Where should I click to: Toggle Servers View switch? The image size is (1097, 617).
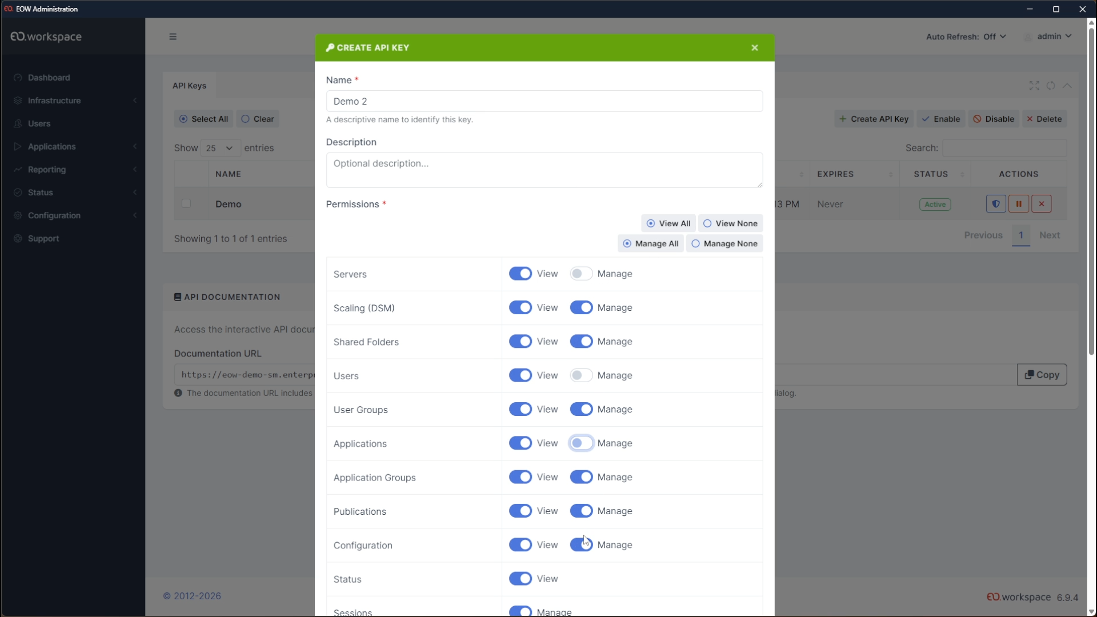point(521,274)
